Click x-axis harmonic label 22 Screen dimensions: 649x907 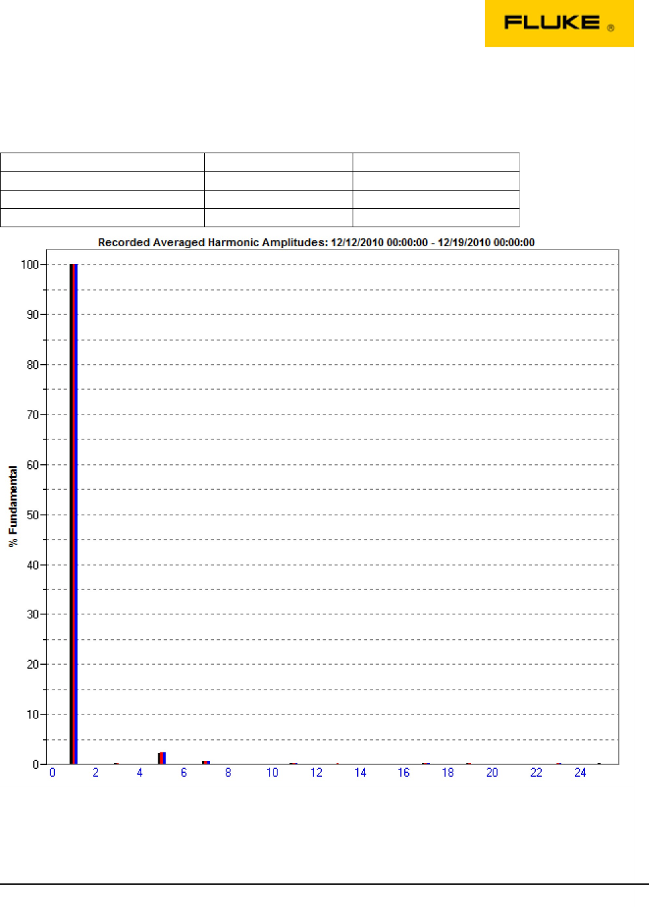(x=536, y=773)
